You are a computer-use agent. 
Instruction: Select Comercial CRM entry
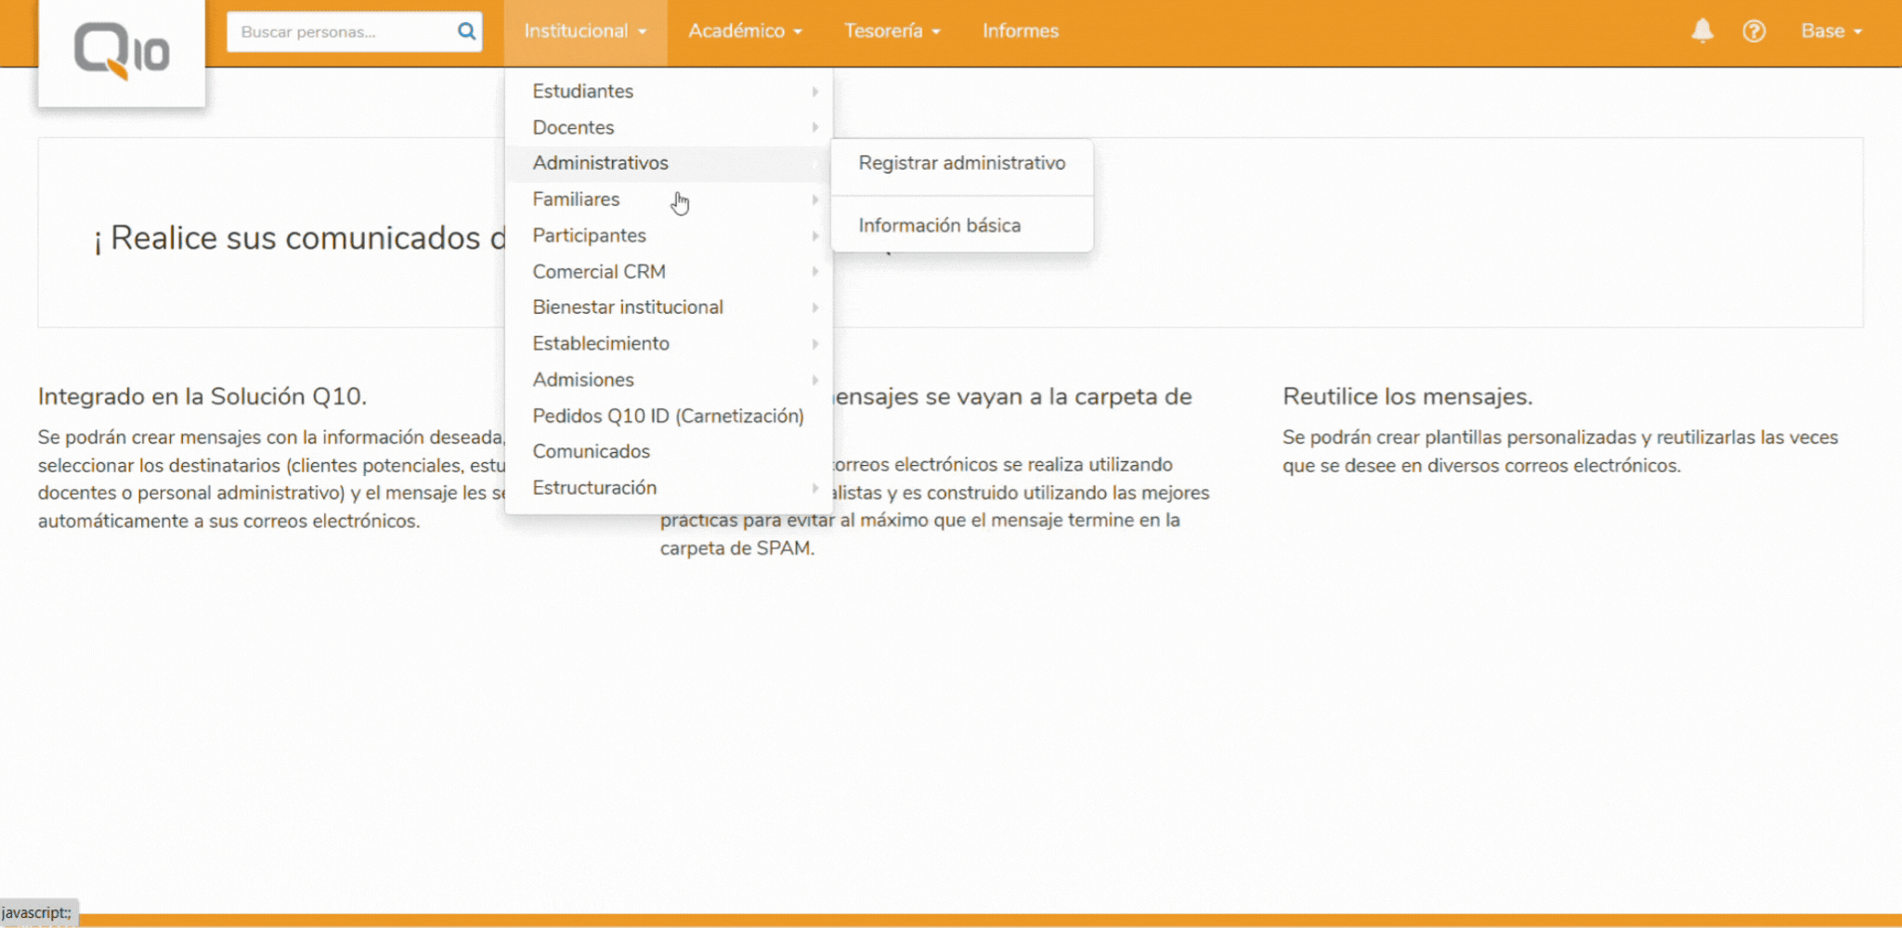(x=599, y=271)
